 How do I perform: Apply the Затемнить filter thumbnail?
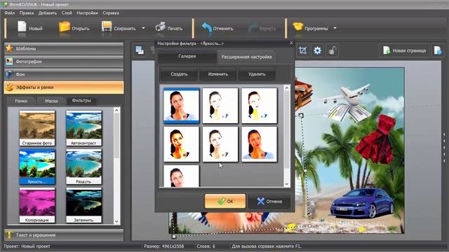pyautogui.click(x=84, y=205)
